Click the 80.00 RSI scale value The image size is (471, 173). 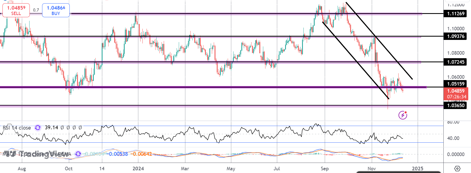[x=453, y=122]
